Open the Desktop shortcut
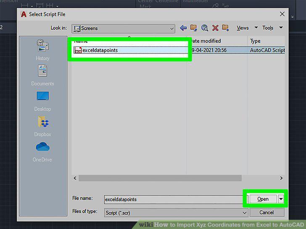306x229 pixels. [42, 101]
